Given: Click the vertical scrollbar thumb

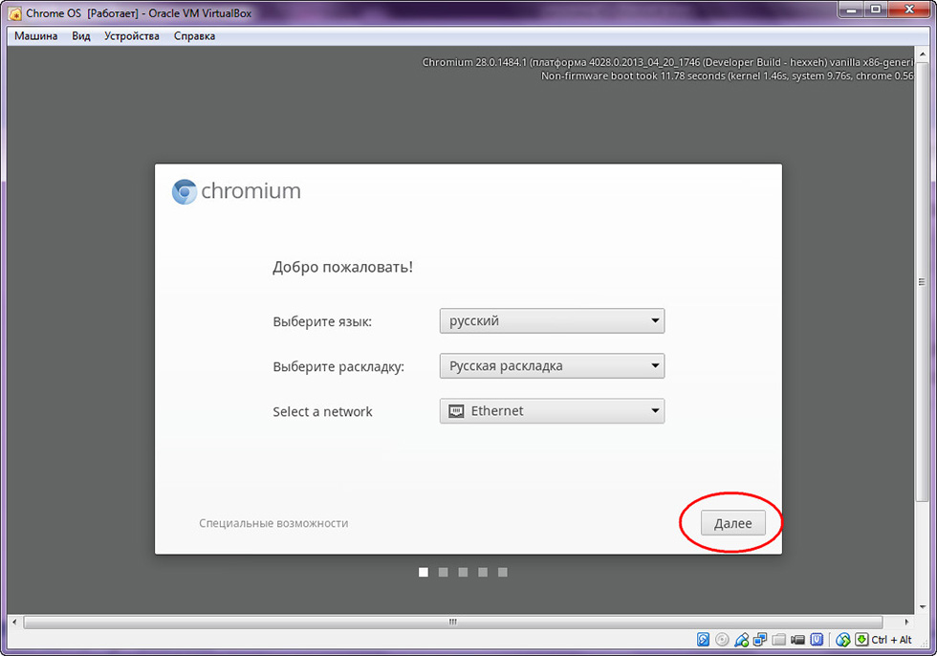Looking at the screenshot, I should point(922,282).
